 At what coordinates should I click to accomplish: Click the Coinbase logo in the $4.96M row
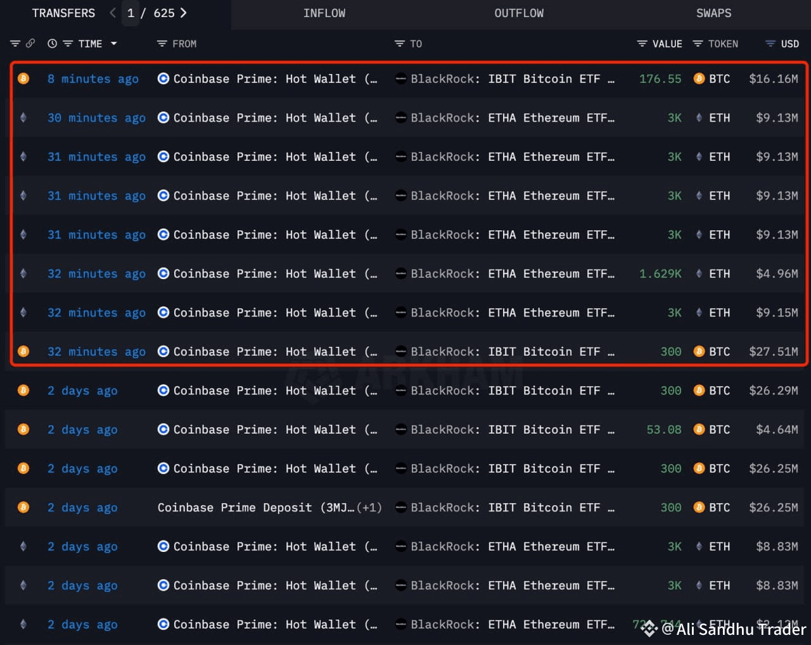click(x=163, y=273)
